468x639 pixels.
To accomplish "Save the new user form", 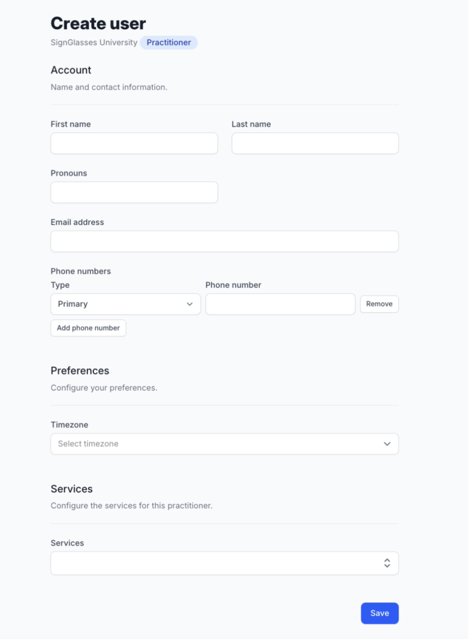I will coord(380,613).
